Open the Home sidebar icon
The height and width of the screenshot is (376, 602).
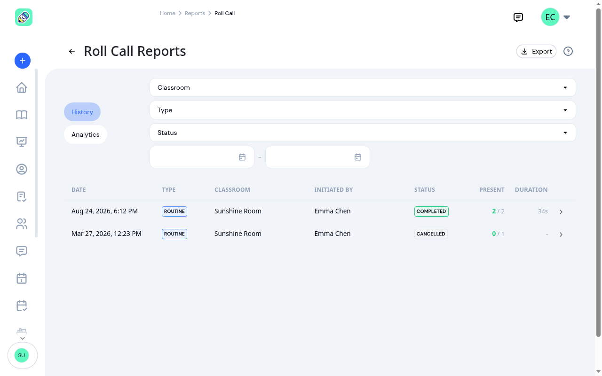pyautogui.click(x=22, y=88)
